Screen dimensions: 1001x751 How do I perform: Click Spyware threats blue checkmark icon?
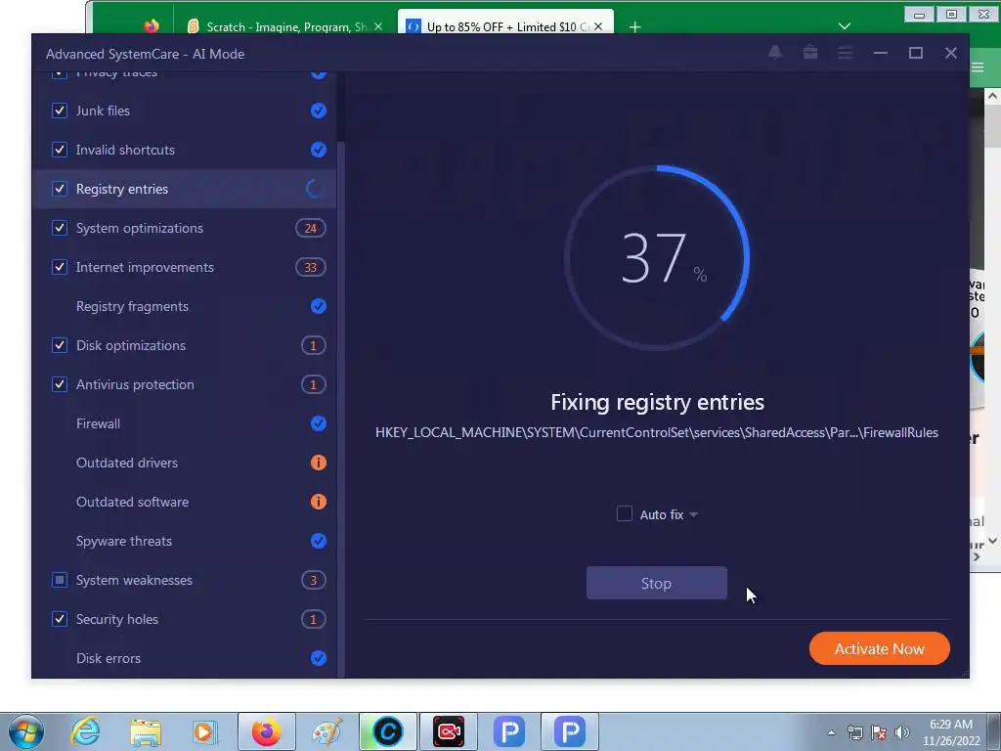(x=318, y=541)
